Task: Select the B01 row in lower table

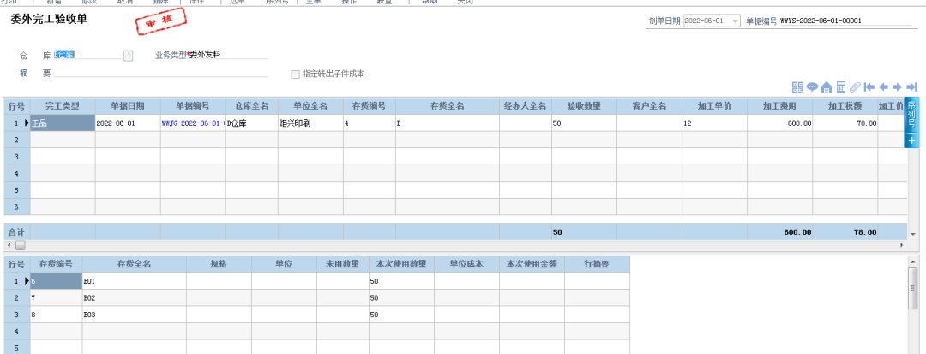Action: tap(133, 280)
